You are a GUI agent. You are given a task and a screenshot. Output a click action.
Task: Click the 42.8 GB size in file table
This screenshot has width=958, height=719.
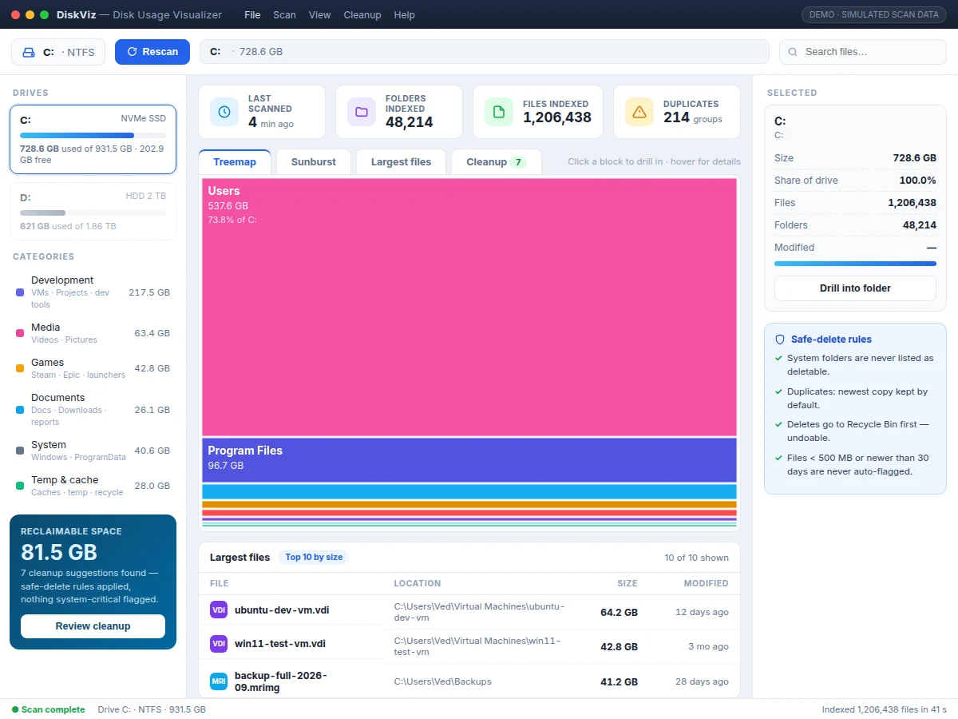click(x=619, y=646)
